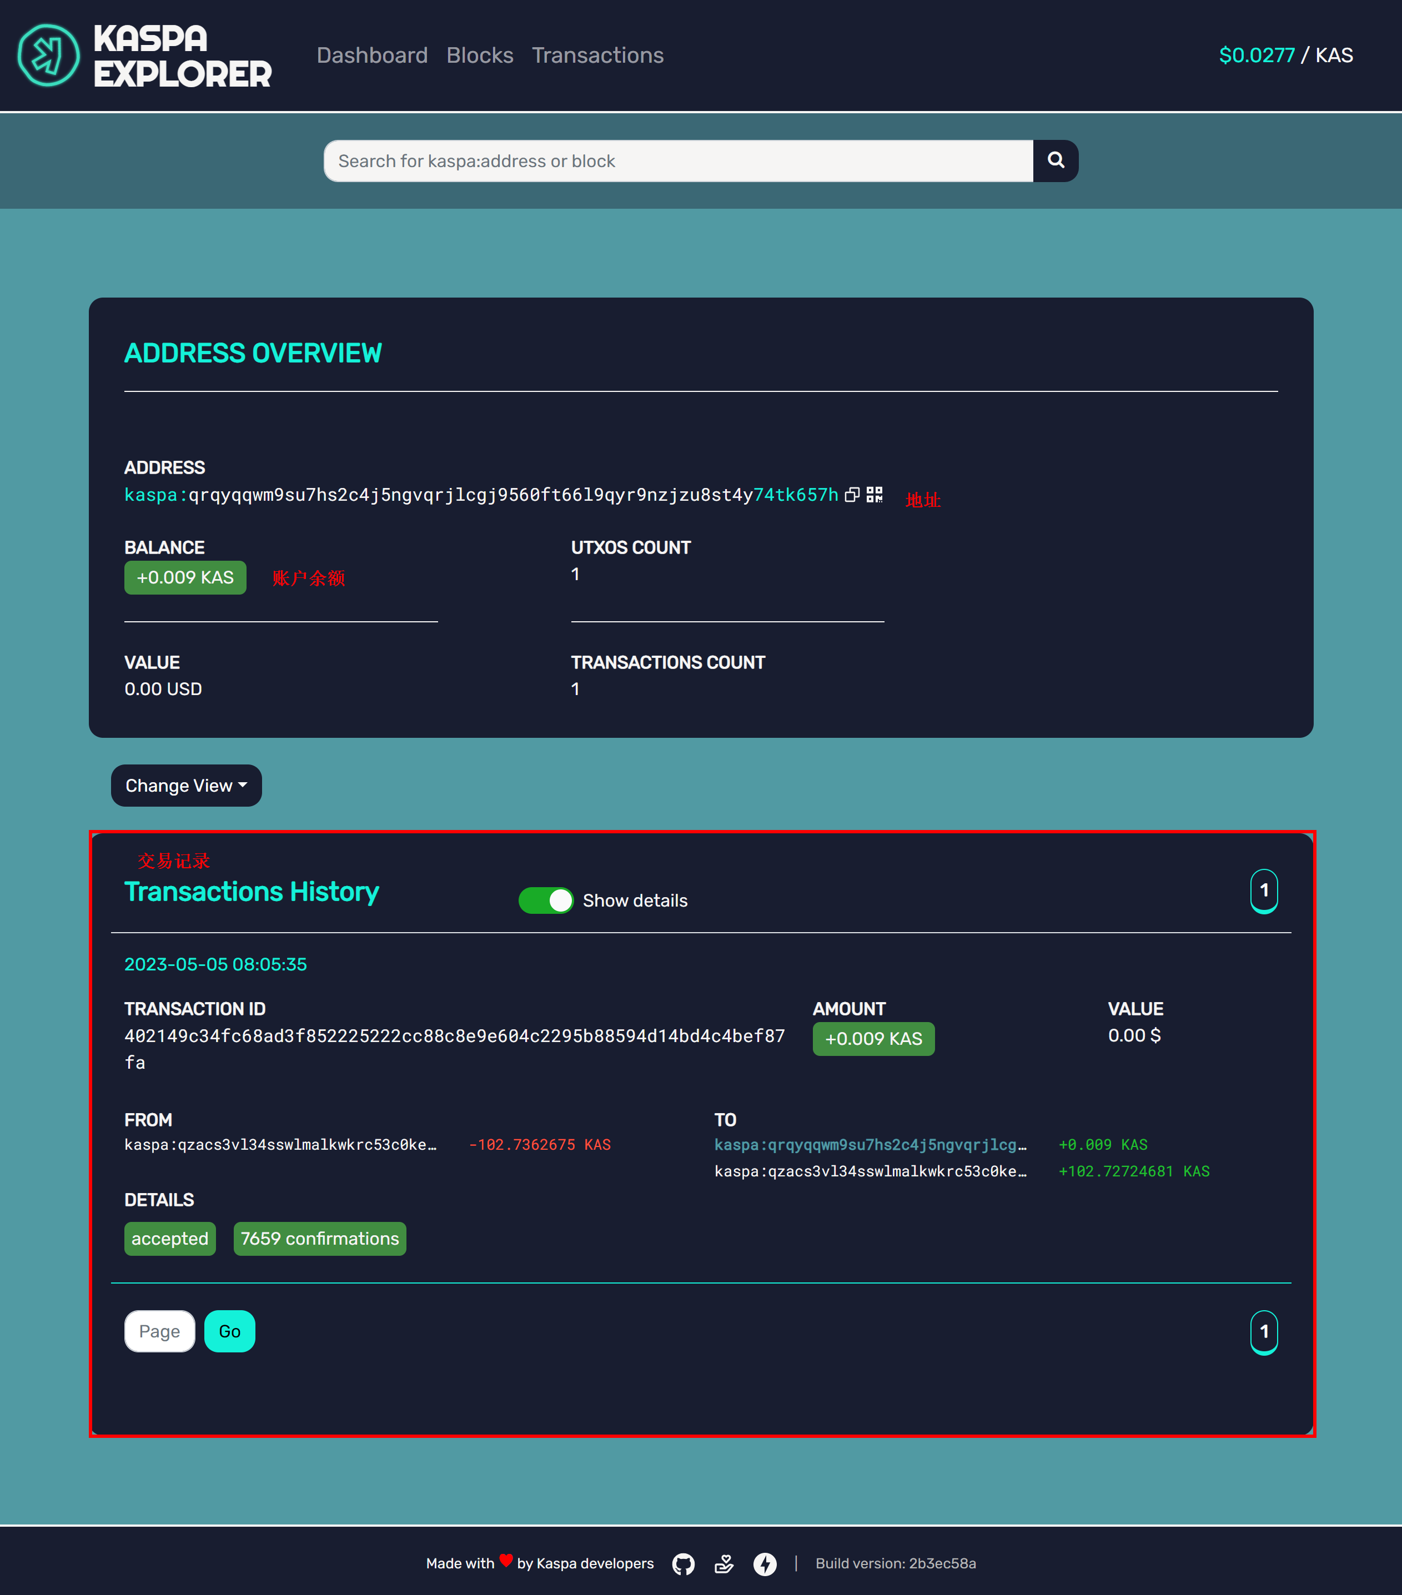Copy the address using the copy icon

point(852,495)
